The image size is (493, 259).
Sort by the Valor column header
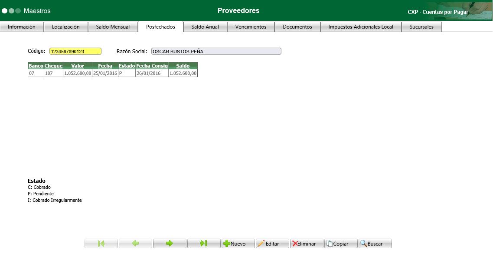78,65
